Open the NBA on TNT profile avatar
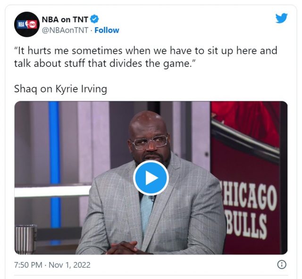The image size is (302, 279). coord(27,24)
